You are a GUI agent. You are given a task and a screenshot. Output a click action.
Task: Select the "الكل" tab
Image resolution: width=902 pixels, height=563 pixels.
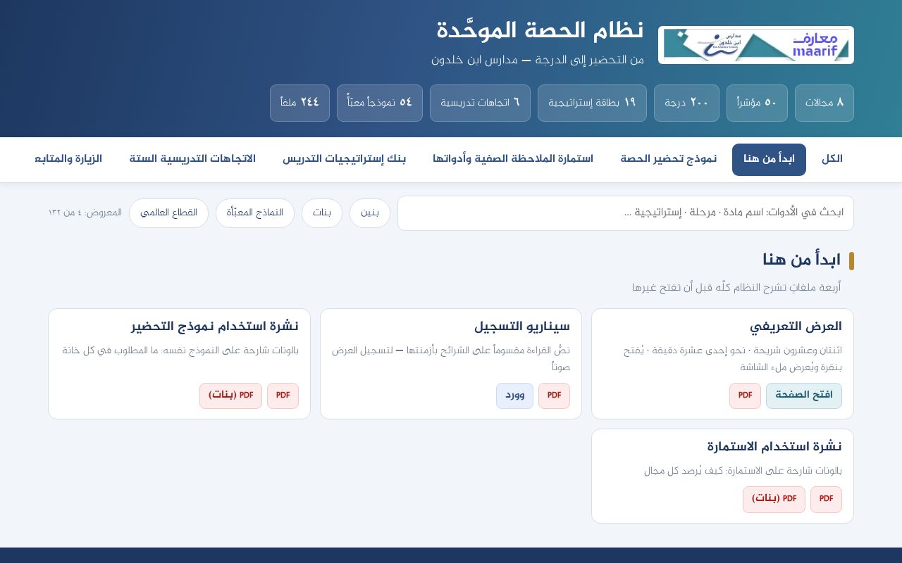tap(832, 159)
